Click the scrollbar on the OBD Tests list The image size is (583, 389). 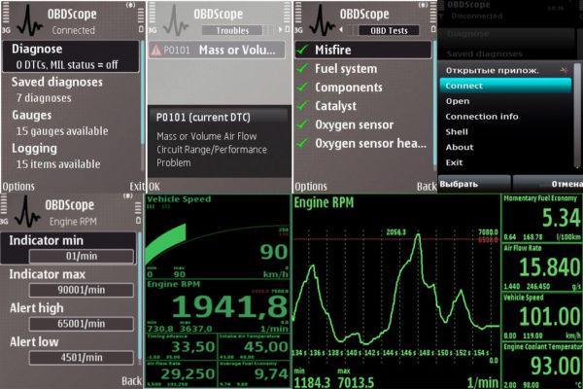click(435, 105)
